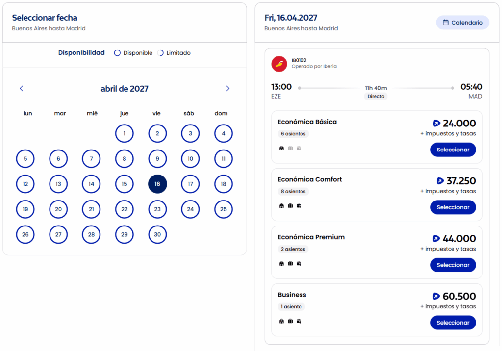Select the highlighted date 16 in calendar

click(x=157, y=184)
